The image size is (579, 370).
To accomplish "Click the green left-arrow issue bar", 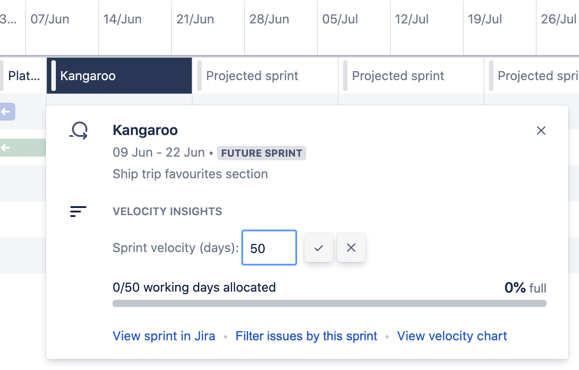I will (x=23, y=148).
